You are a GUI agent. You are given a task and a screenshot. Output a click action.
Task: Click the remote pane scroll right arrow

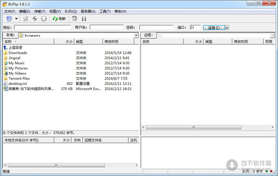click(x=272, y=127)
